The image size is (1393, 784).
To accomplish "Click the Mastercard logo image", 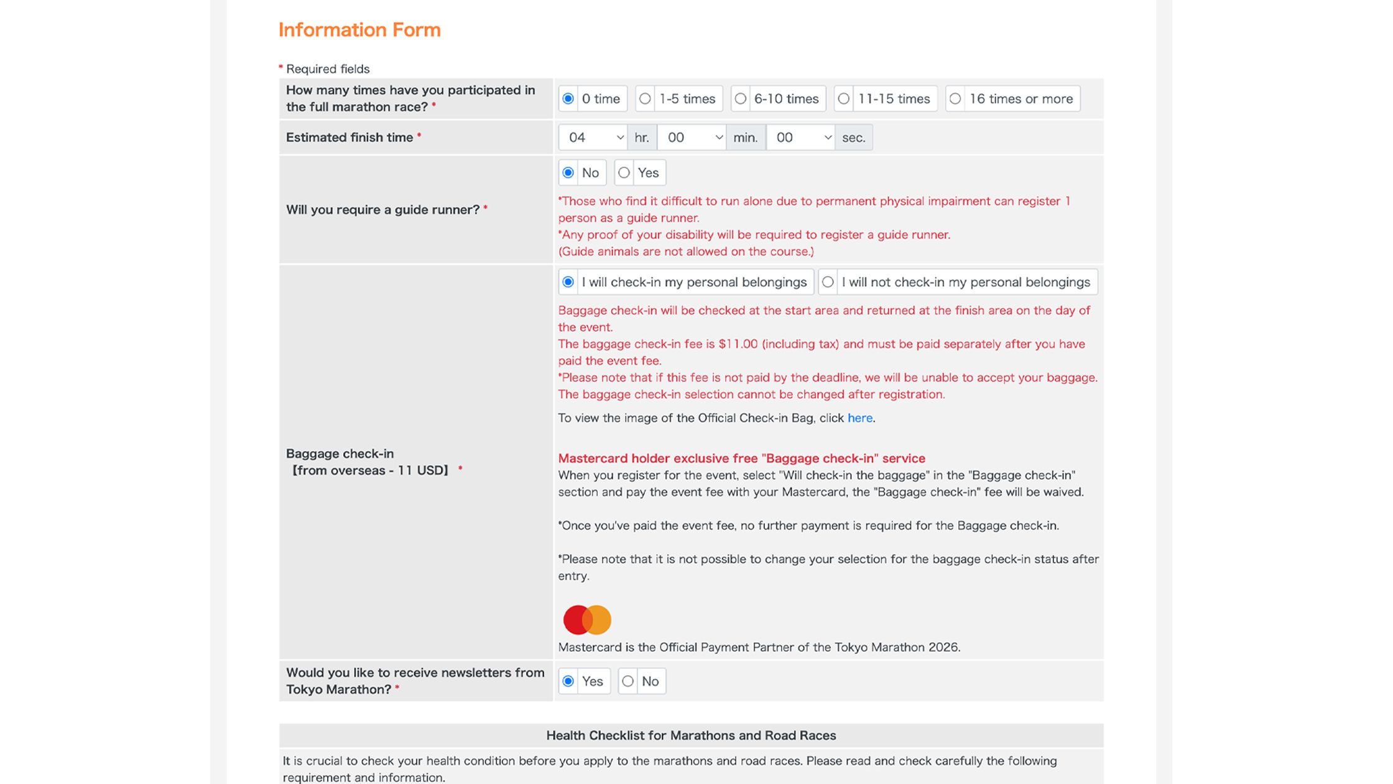I will click(587, 620).
